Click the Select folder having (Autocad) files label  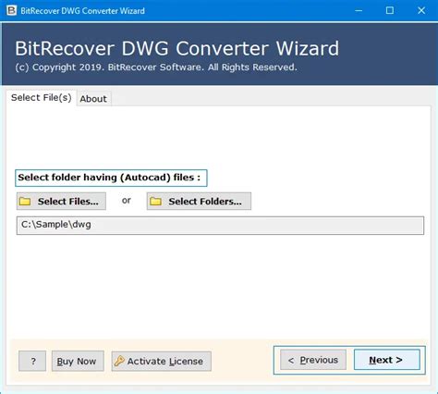pos(111,178)
